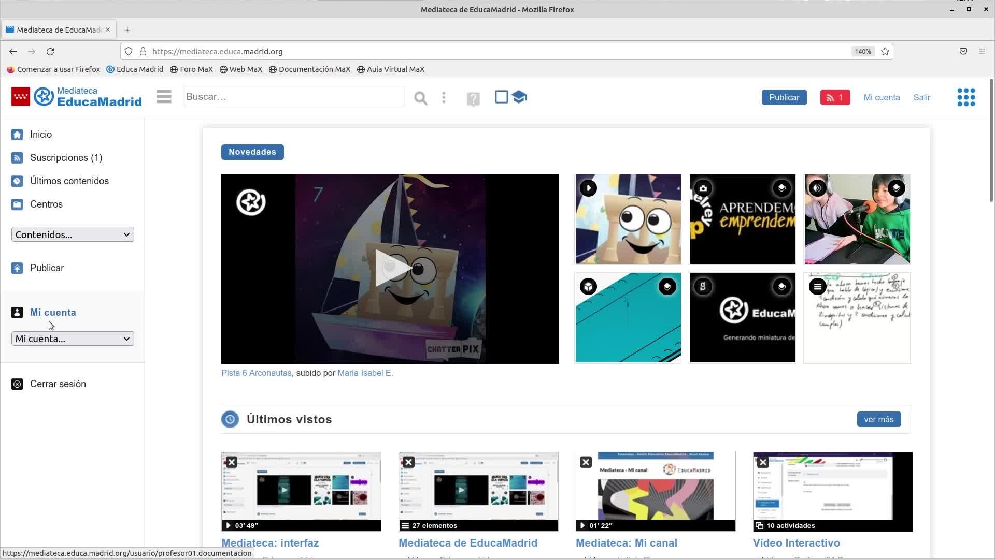Expand the Mi cuenta dropdown
995x559 pixels.
[73, 339]
